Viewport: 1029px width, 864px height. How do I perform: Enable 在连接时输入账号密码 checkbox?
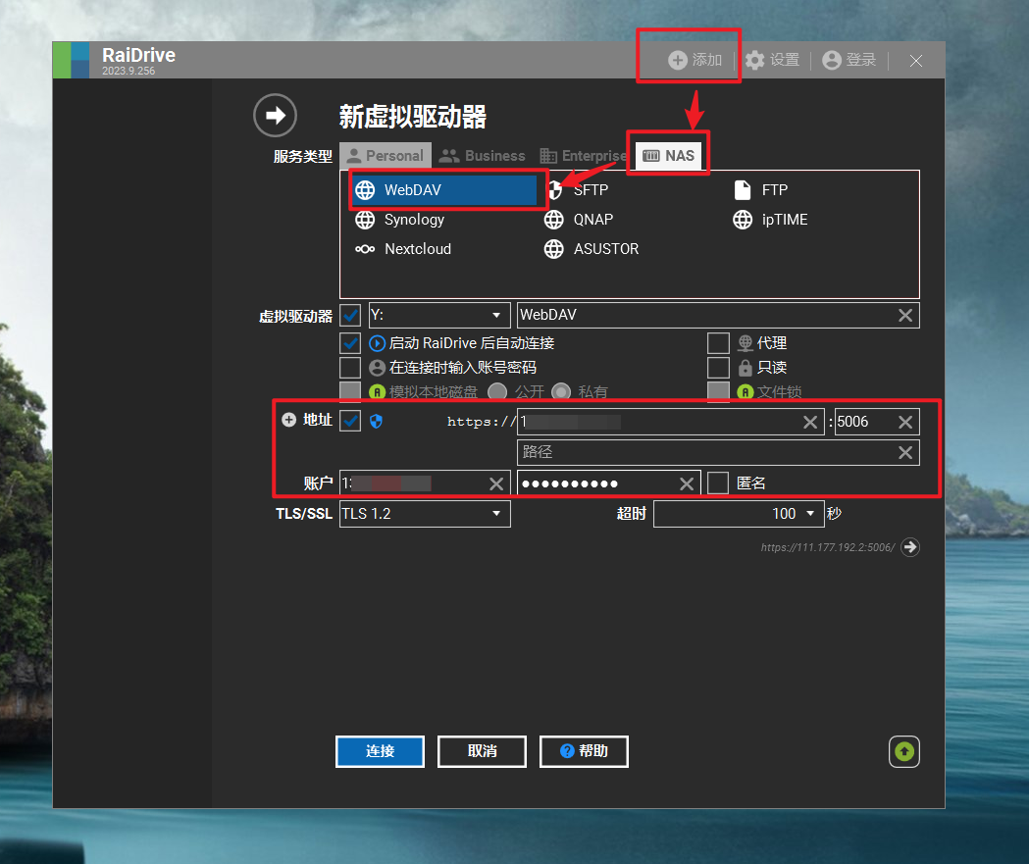pos(350,368)
